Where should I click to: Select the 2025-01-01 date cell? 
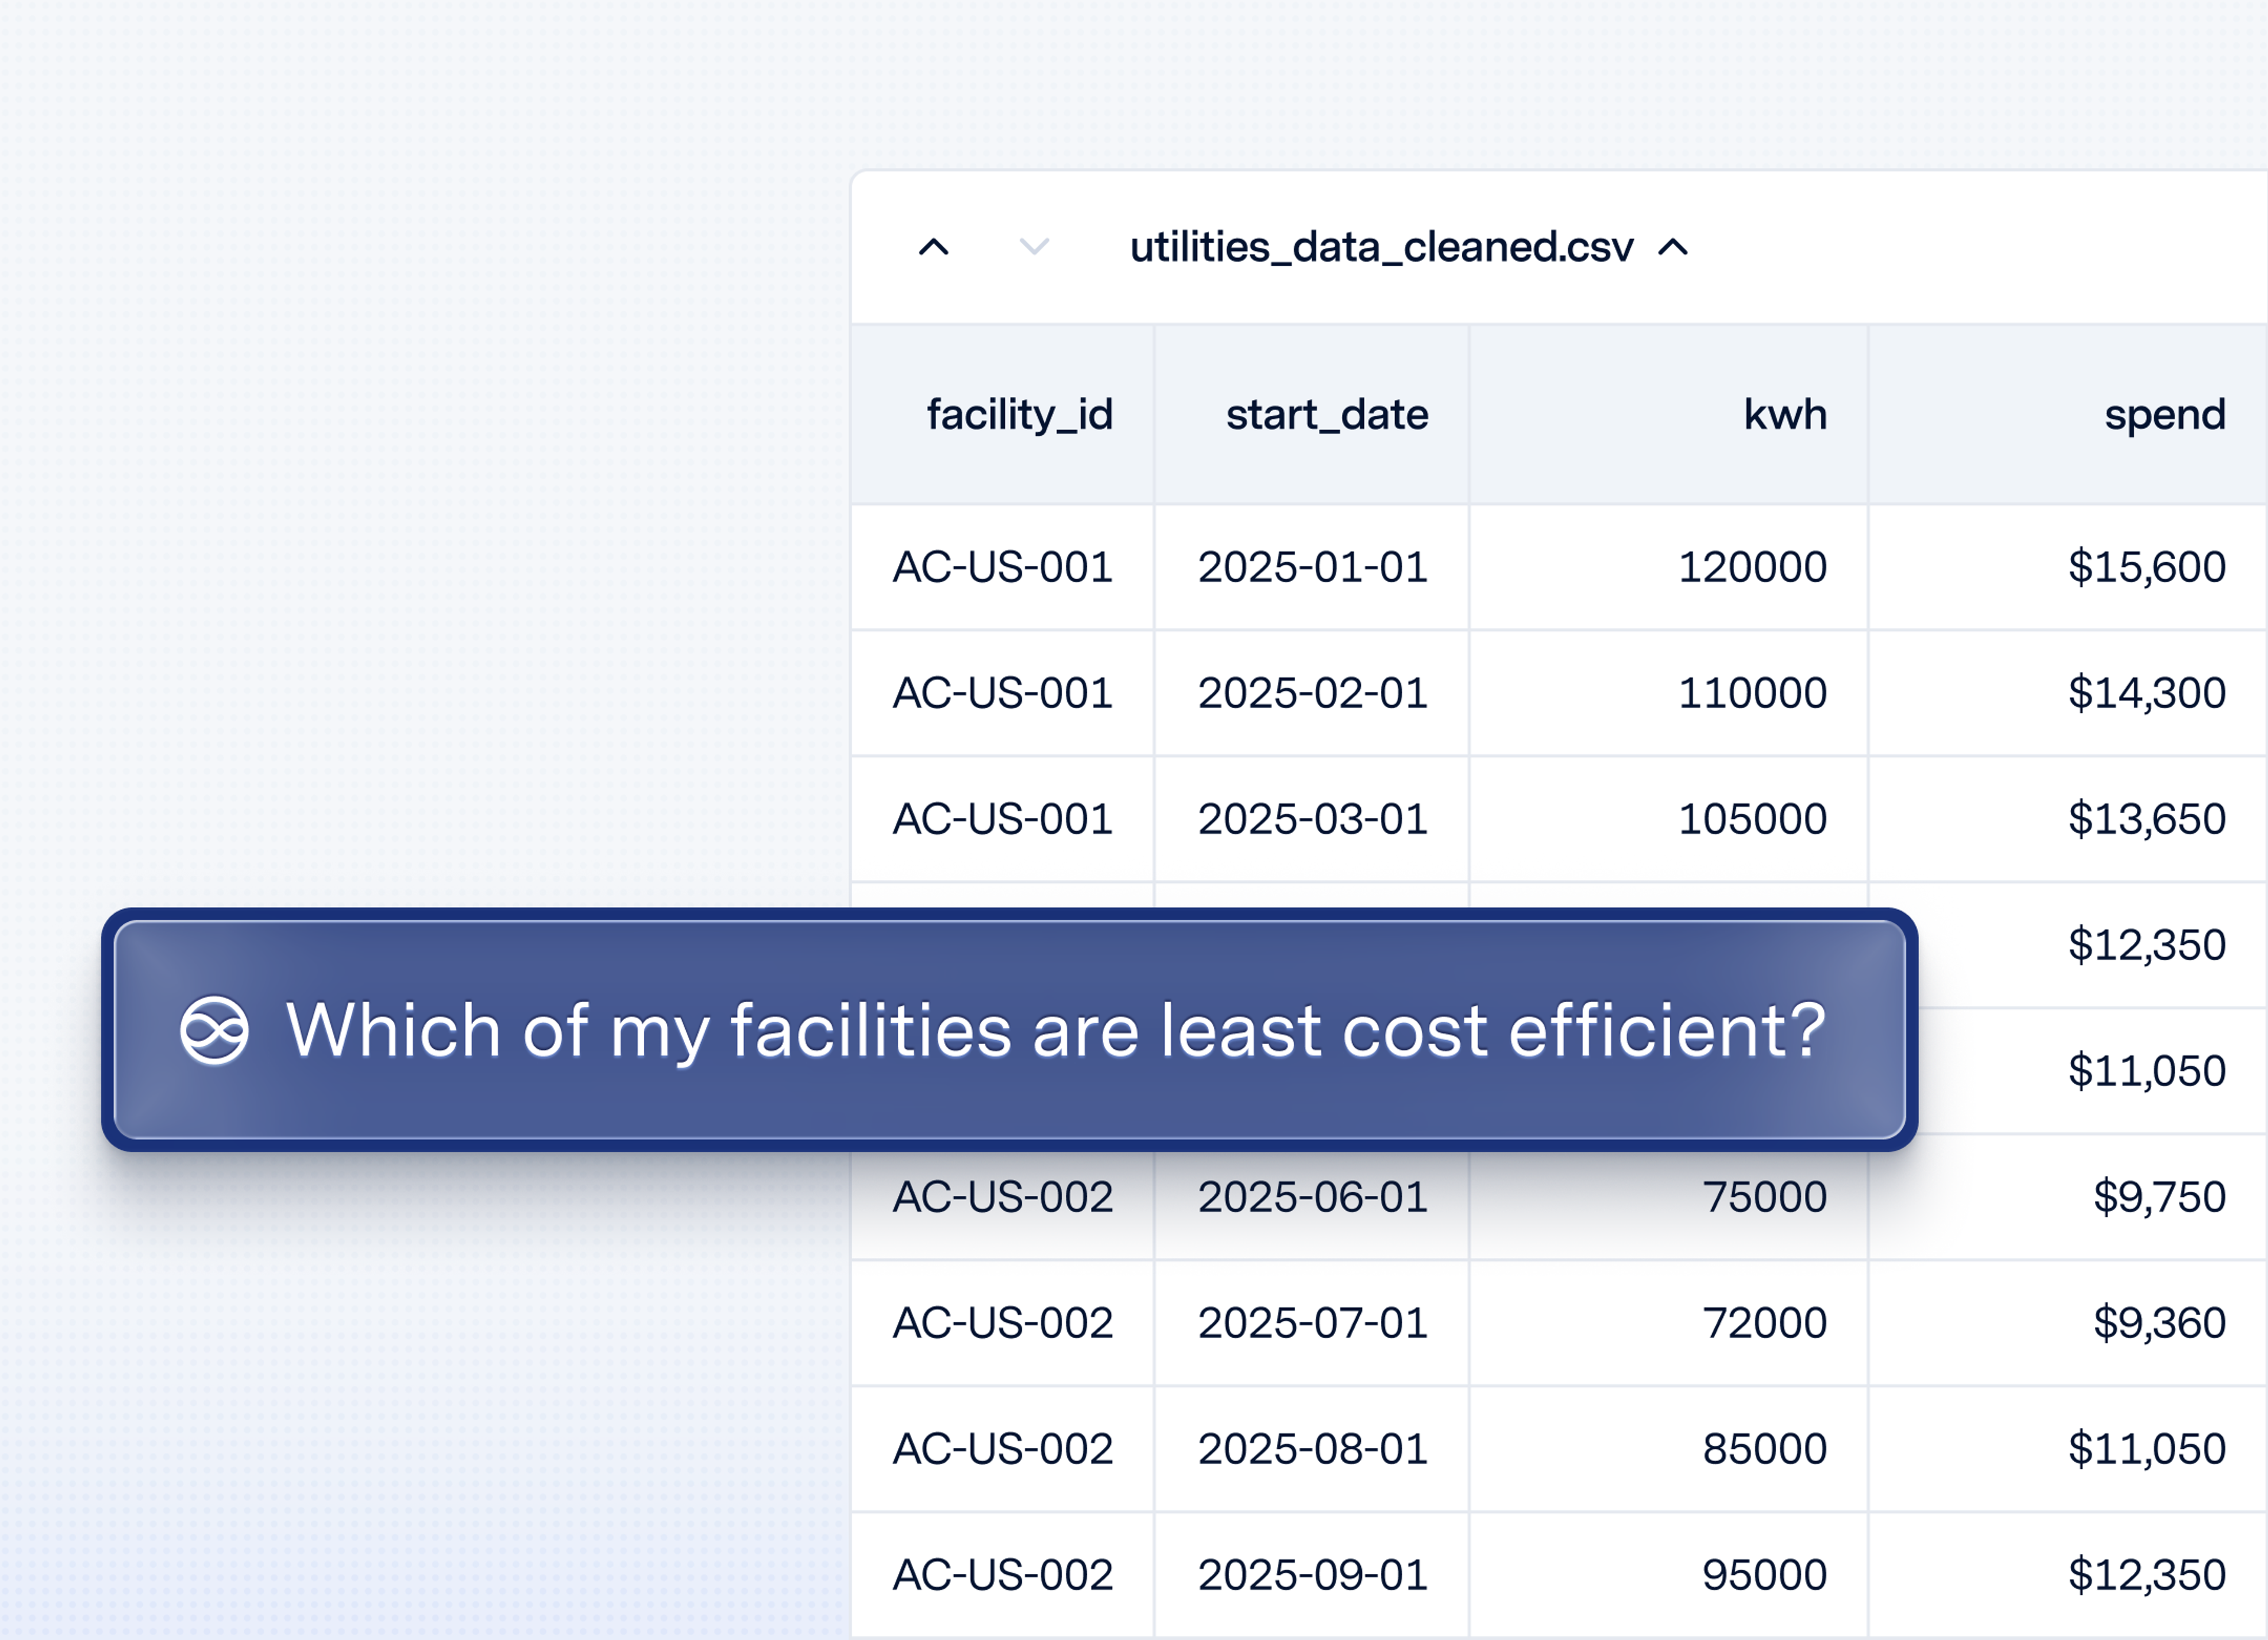(1312, 567)
